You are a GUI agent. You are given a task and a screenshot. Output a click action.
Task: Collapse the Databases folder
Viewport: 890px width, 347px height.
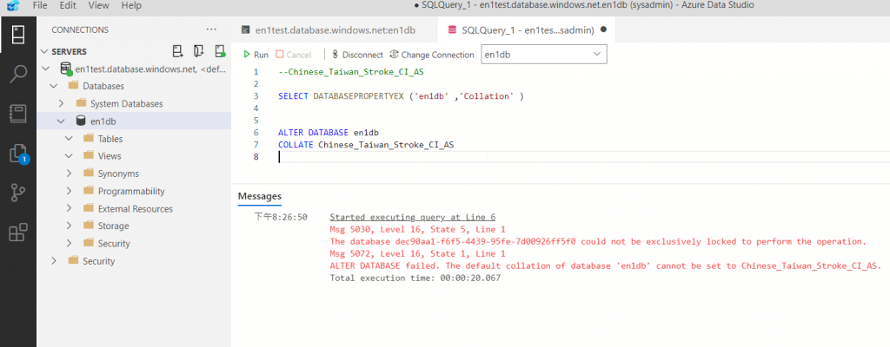[54, 86]
